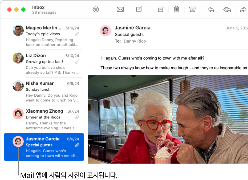Click the attached diner photo in the message
This screenshot has height=180, width=248.
pos(168,119)
